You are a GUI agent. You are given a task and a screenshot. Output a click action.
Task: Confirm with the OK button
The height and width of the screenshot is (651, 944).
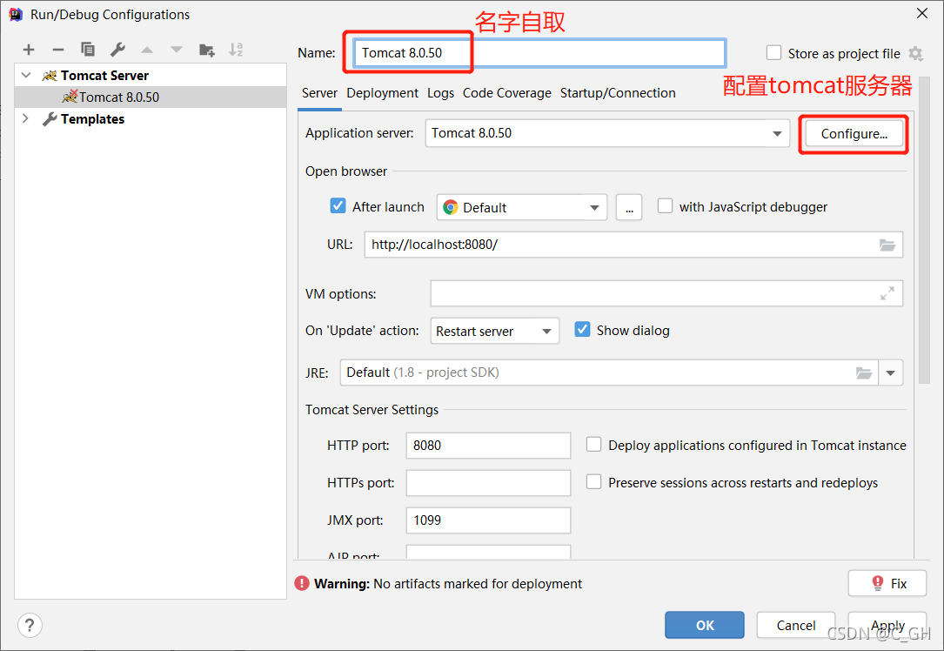tap(705, 625)
